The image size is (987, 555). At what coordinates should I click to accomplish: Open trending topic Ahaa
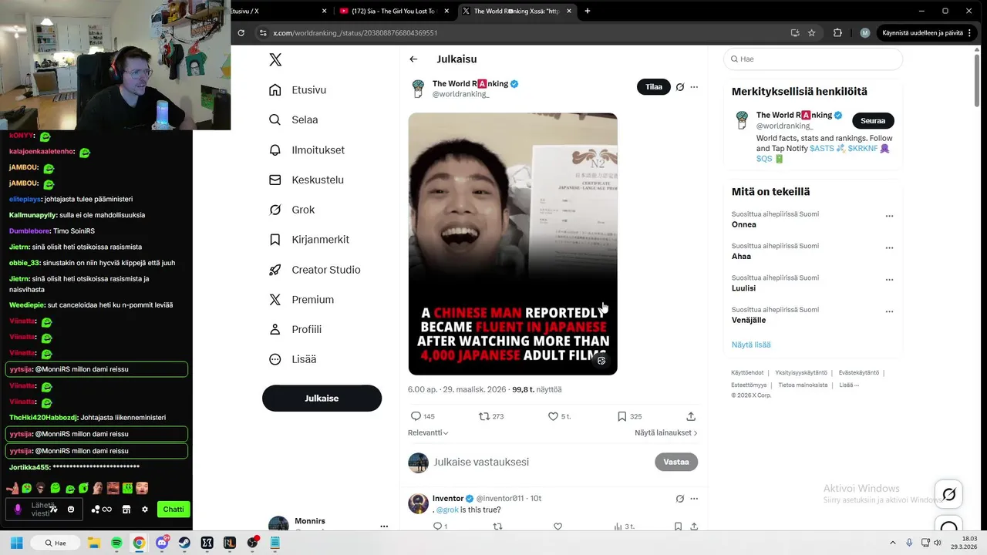[x=741, y=257]
